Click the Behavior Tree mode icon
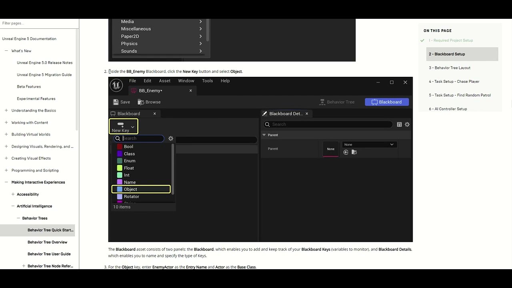The height and width of the screenshot is (288, 512). click(x=322, y=102)
